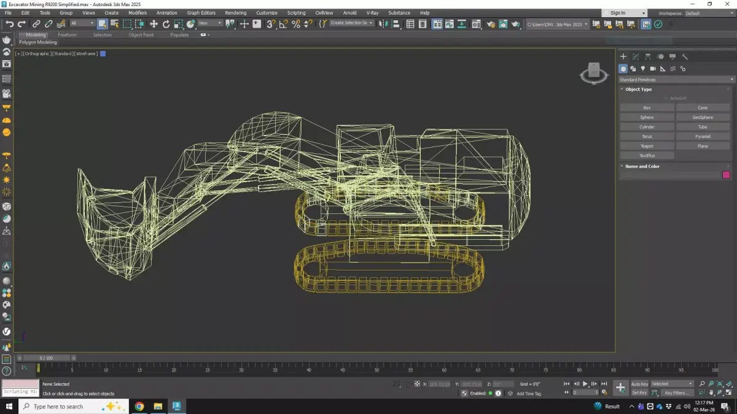Activate the Select Object tool

click(102, 24)
